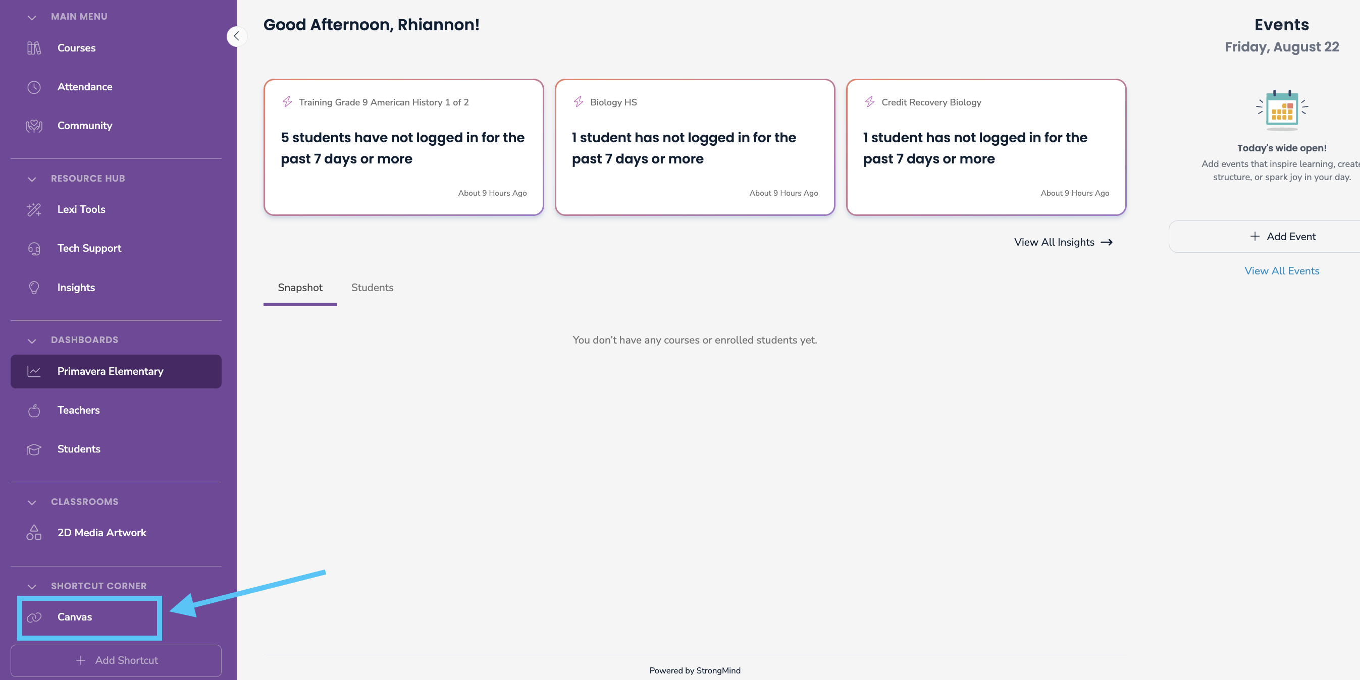
Task: Collapse the Main Menu section chevron
Action: pyautogui.click(x=32, y=18)
